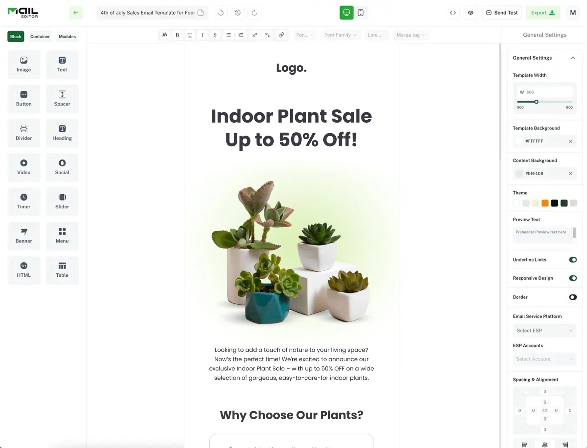Switch to desktop view
Screen dimensions: 587x448
click(x=346, y=13)
